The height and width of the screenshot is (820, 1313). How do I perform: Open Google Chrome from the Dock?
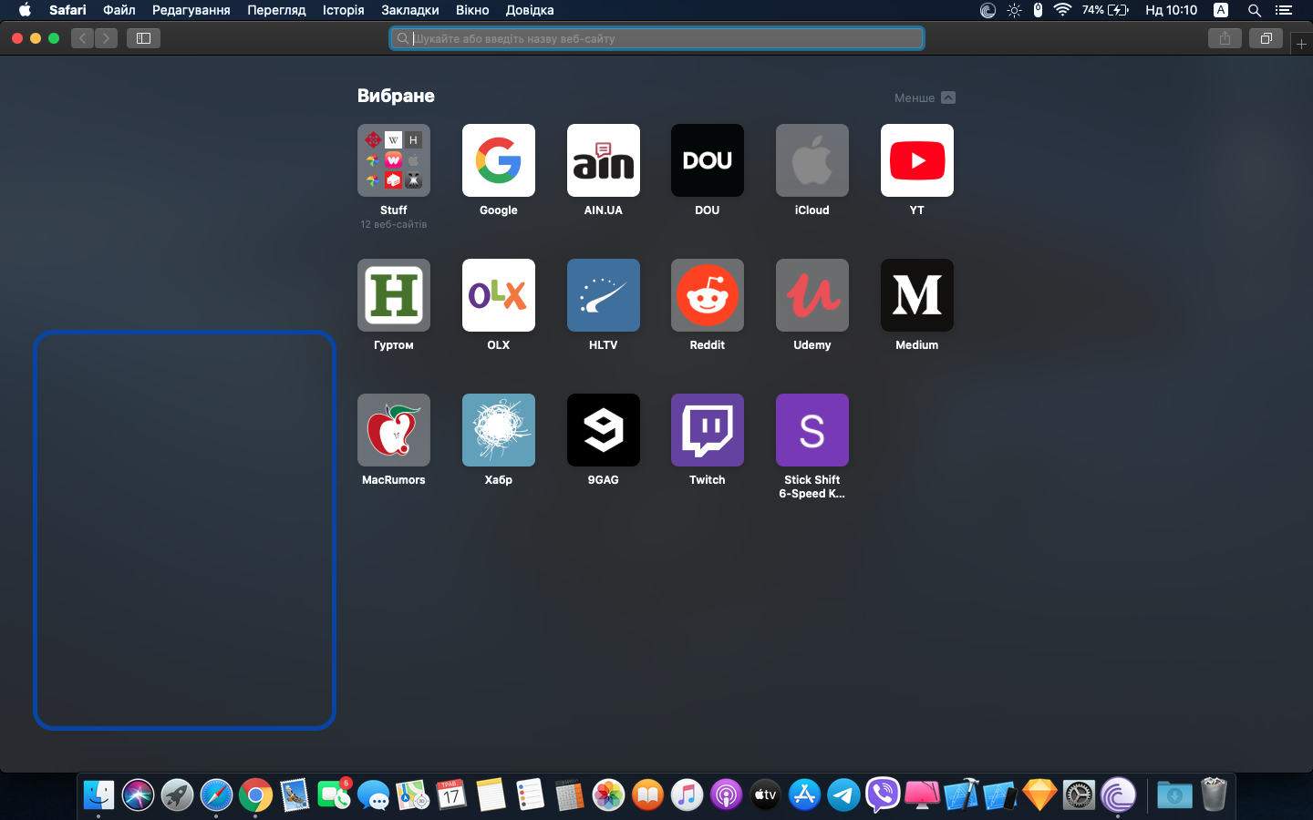[x=255, y=795]
